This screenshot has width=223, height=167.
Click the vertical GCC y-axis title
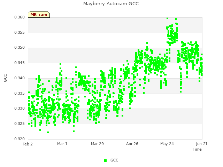(5, 78)
